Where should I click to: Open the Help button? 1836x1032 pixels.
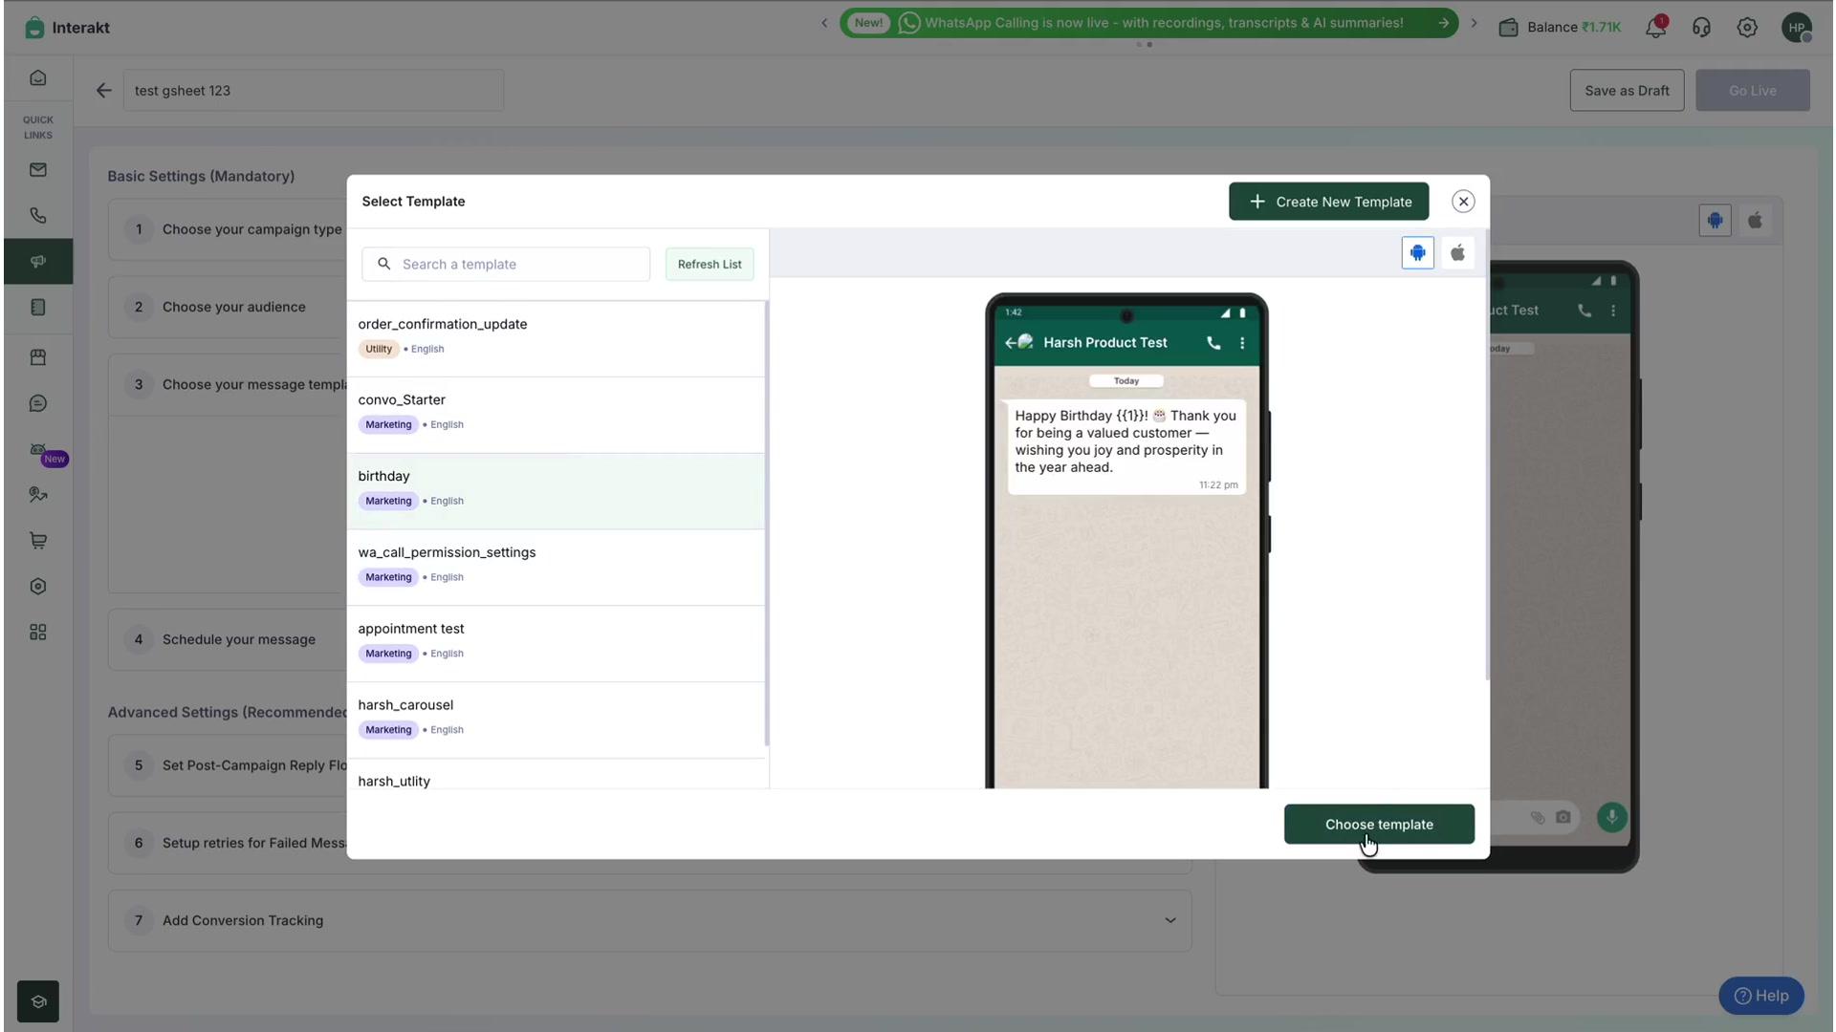(x=1760, y=996)
